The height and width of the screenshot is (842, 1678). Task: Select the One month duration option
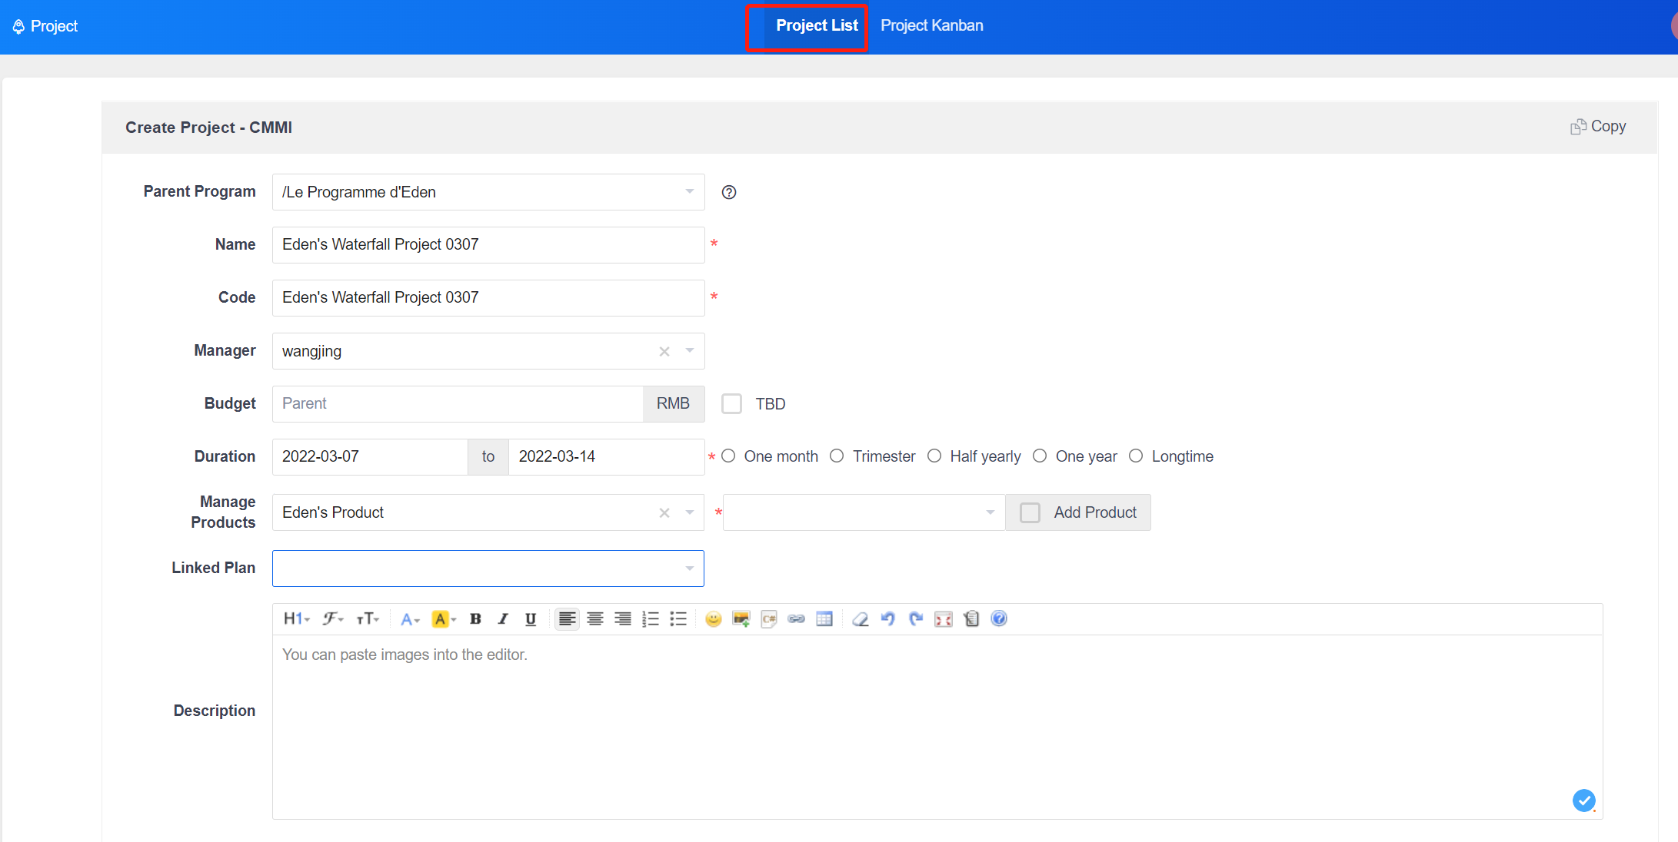click(729, 456)
